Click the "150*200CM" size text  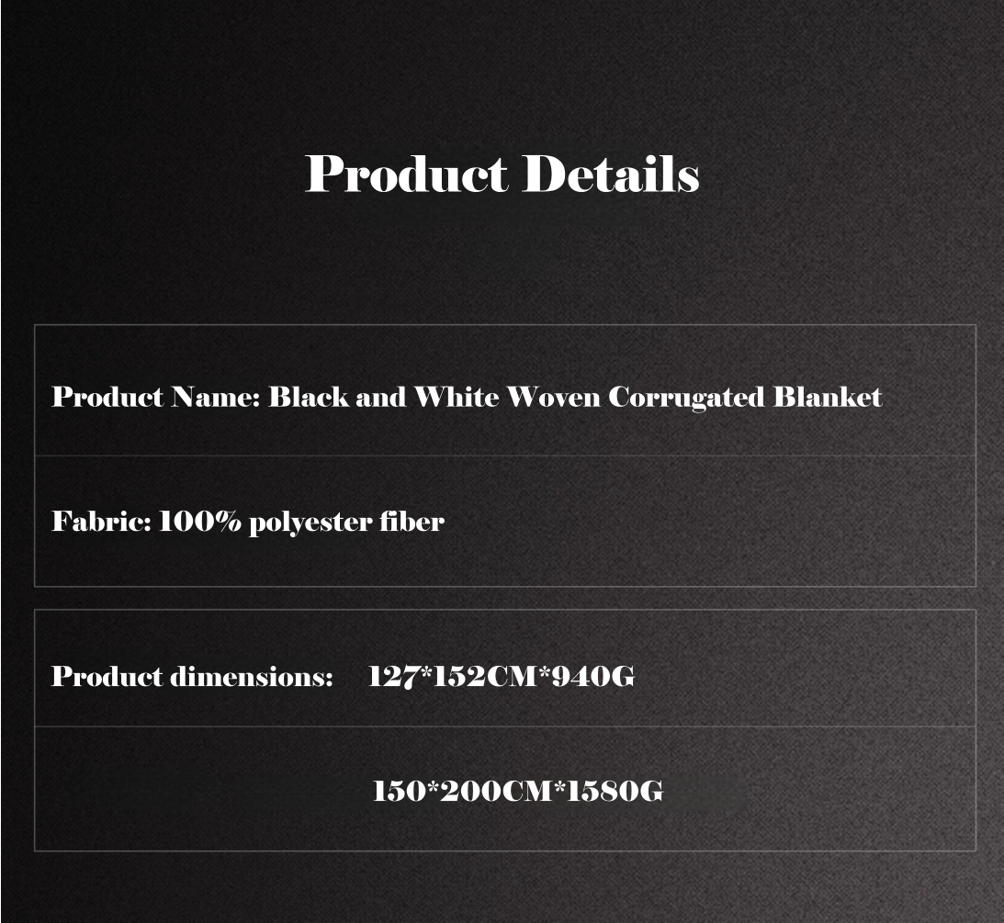pyautogui.click(x=461, y=791)
